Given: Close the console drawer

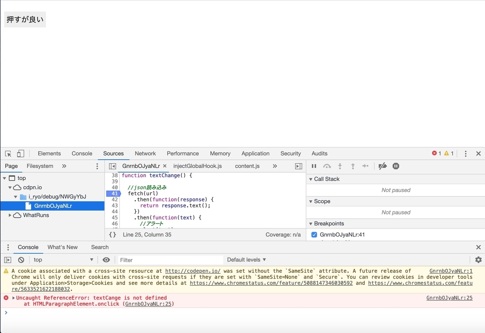Looking at the screenshot, I should [479, 247].
